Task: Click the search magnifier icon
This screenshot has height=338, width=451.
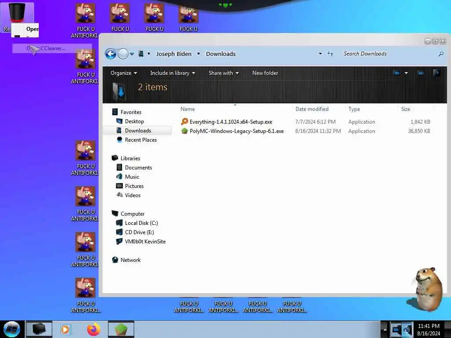Action: pyautogui.click(x=440, y=54)
